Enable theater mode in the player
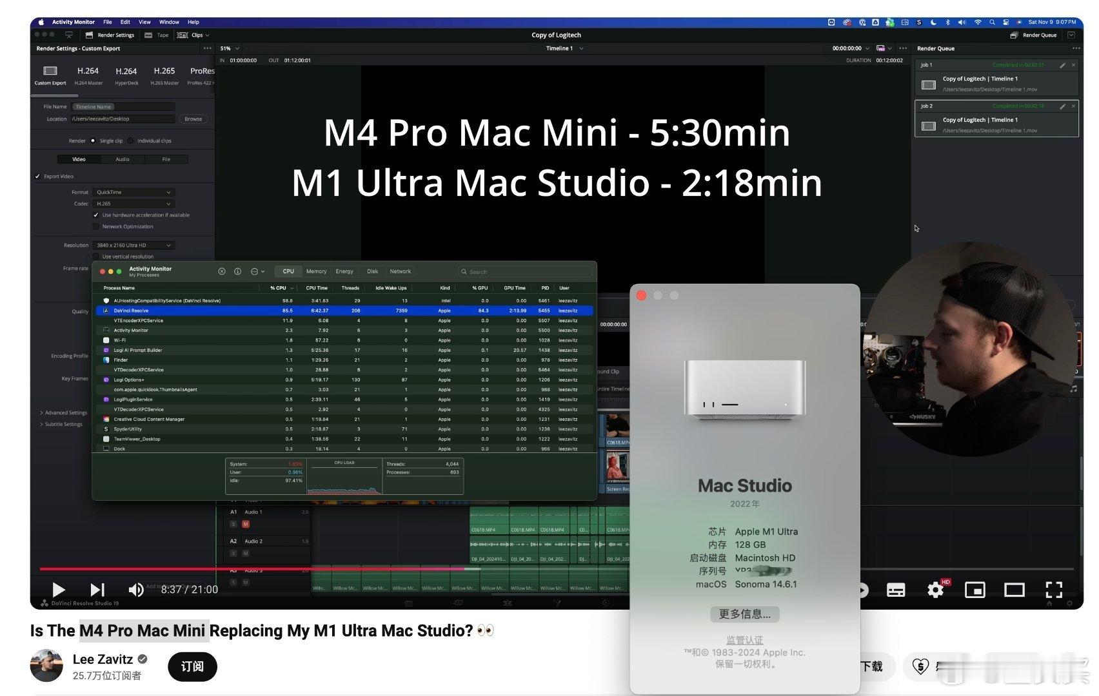 tap(1015, 590)
